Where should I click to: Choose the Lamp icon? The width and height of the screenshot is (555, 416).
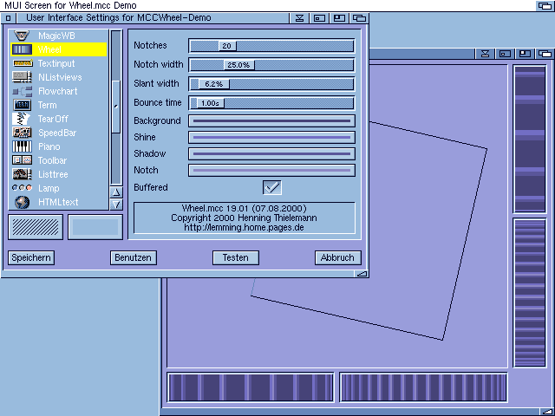pyautogui.click(x=22, y=188)
